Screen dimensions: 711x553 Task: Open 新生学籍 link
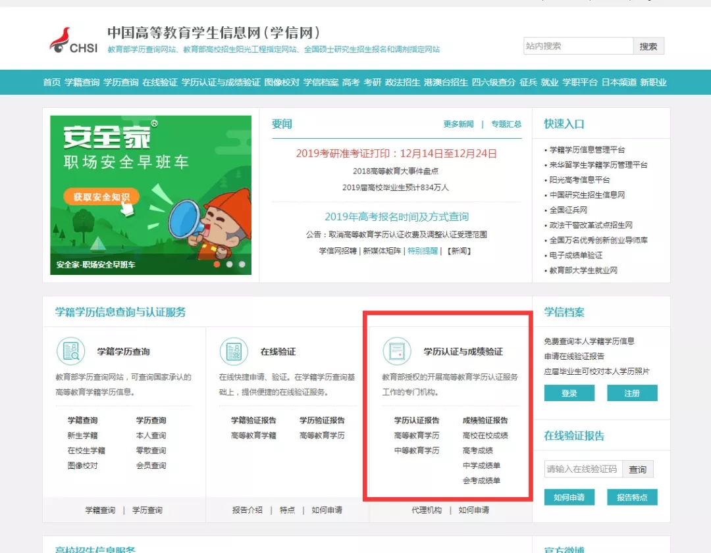(x=82, y=435)
